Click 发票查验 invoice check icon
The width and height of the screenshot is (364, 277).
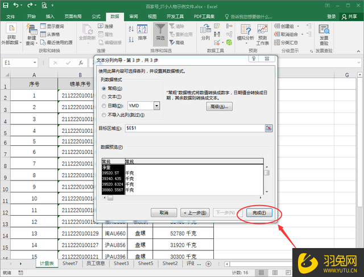(x=324, y=35)
